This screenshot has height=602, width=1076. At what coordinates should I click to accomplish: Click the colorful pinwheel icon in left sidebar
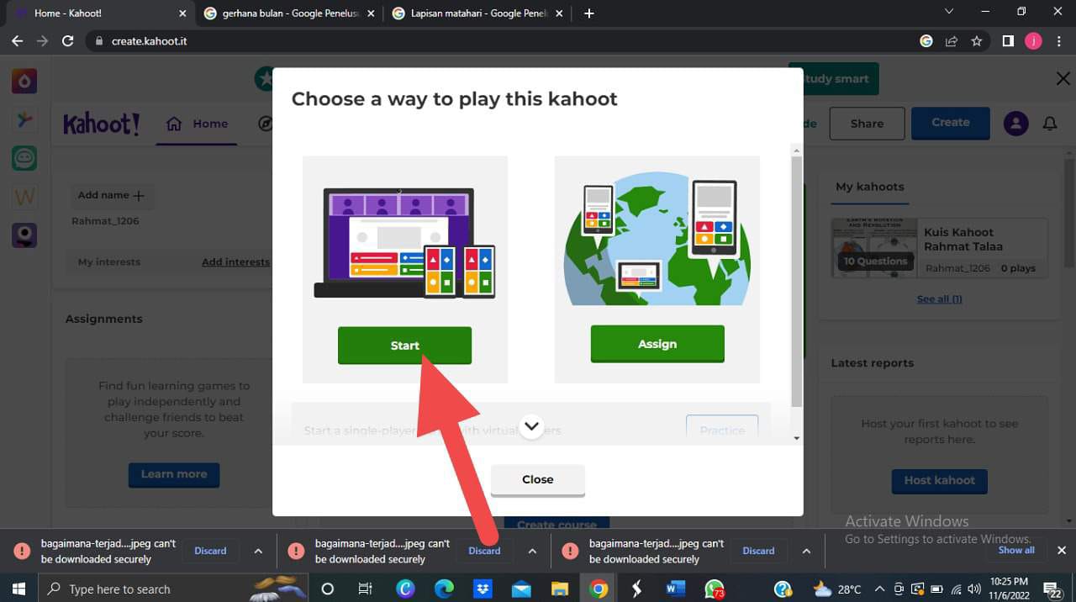coord(24,119)
